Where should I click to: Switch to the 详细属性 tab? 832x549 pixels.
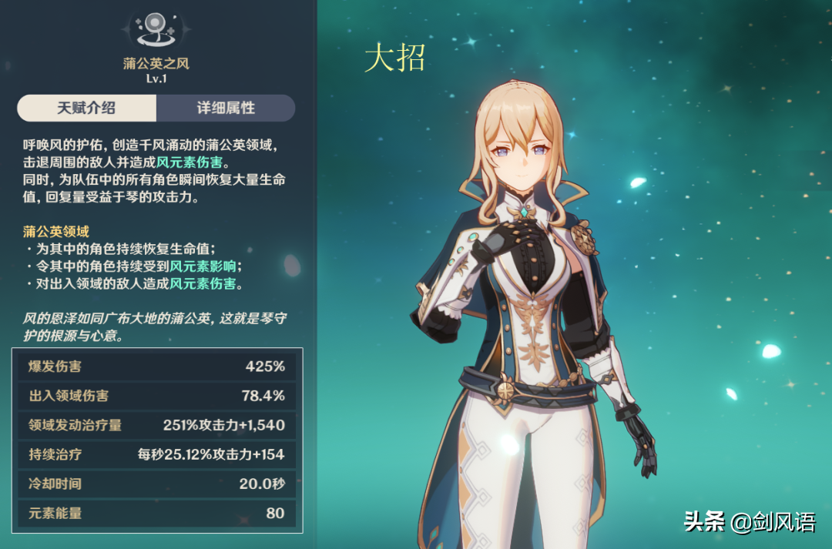[x=226, y=109]
